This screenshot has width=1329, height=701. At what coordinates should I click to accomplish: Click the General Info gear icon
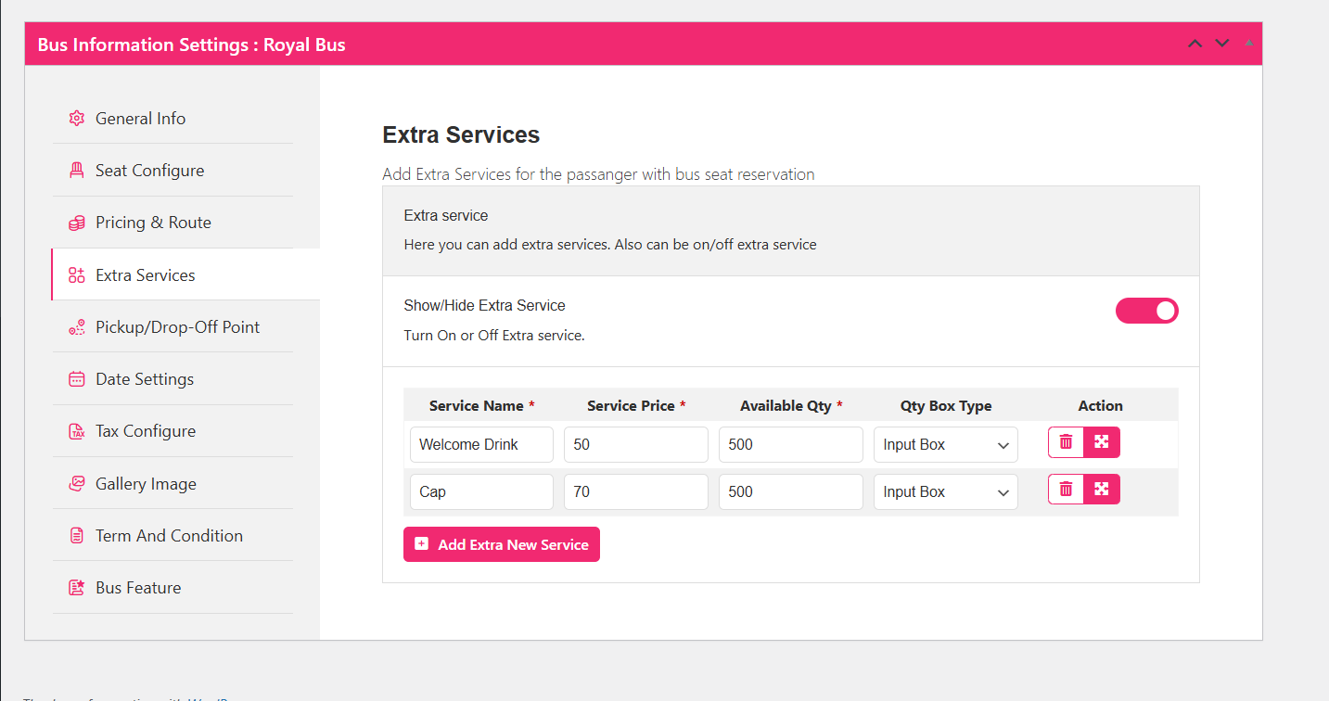coord(77,119)
